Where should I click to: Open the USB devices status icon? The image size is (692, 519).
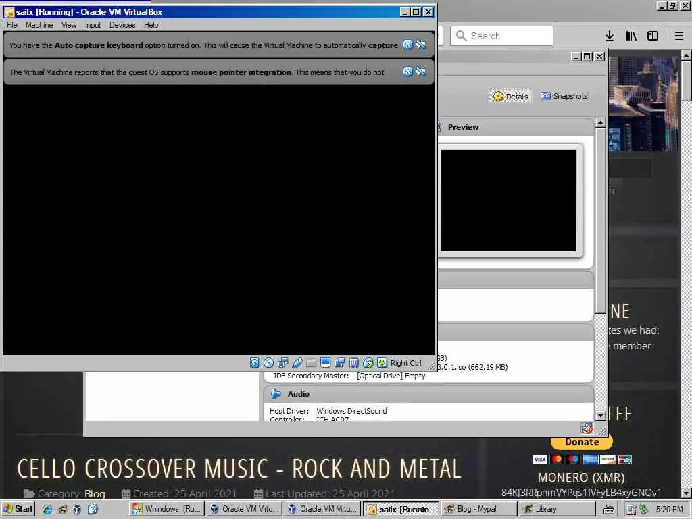click(x=297, y=363)
